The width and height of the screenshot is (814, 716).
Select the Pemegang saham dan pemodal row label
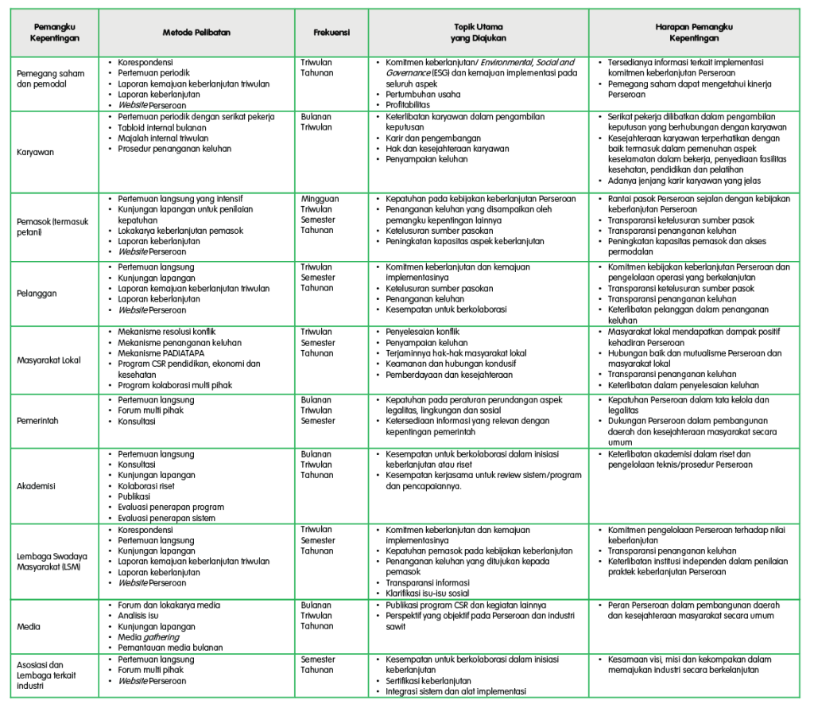click(49, 78)
